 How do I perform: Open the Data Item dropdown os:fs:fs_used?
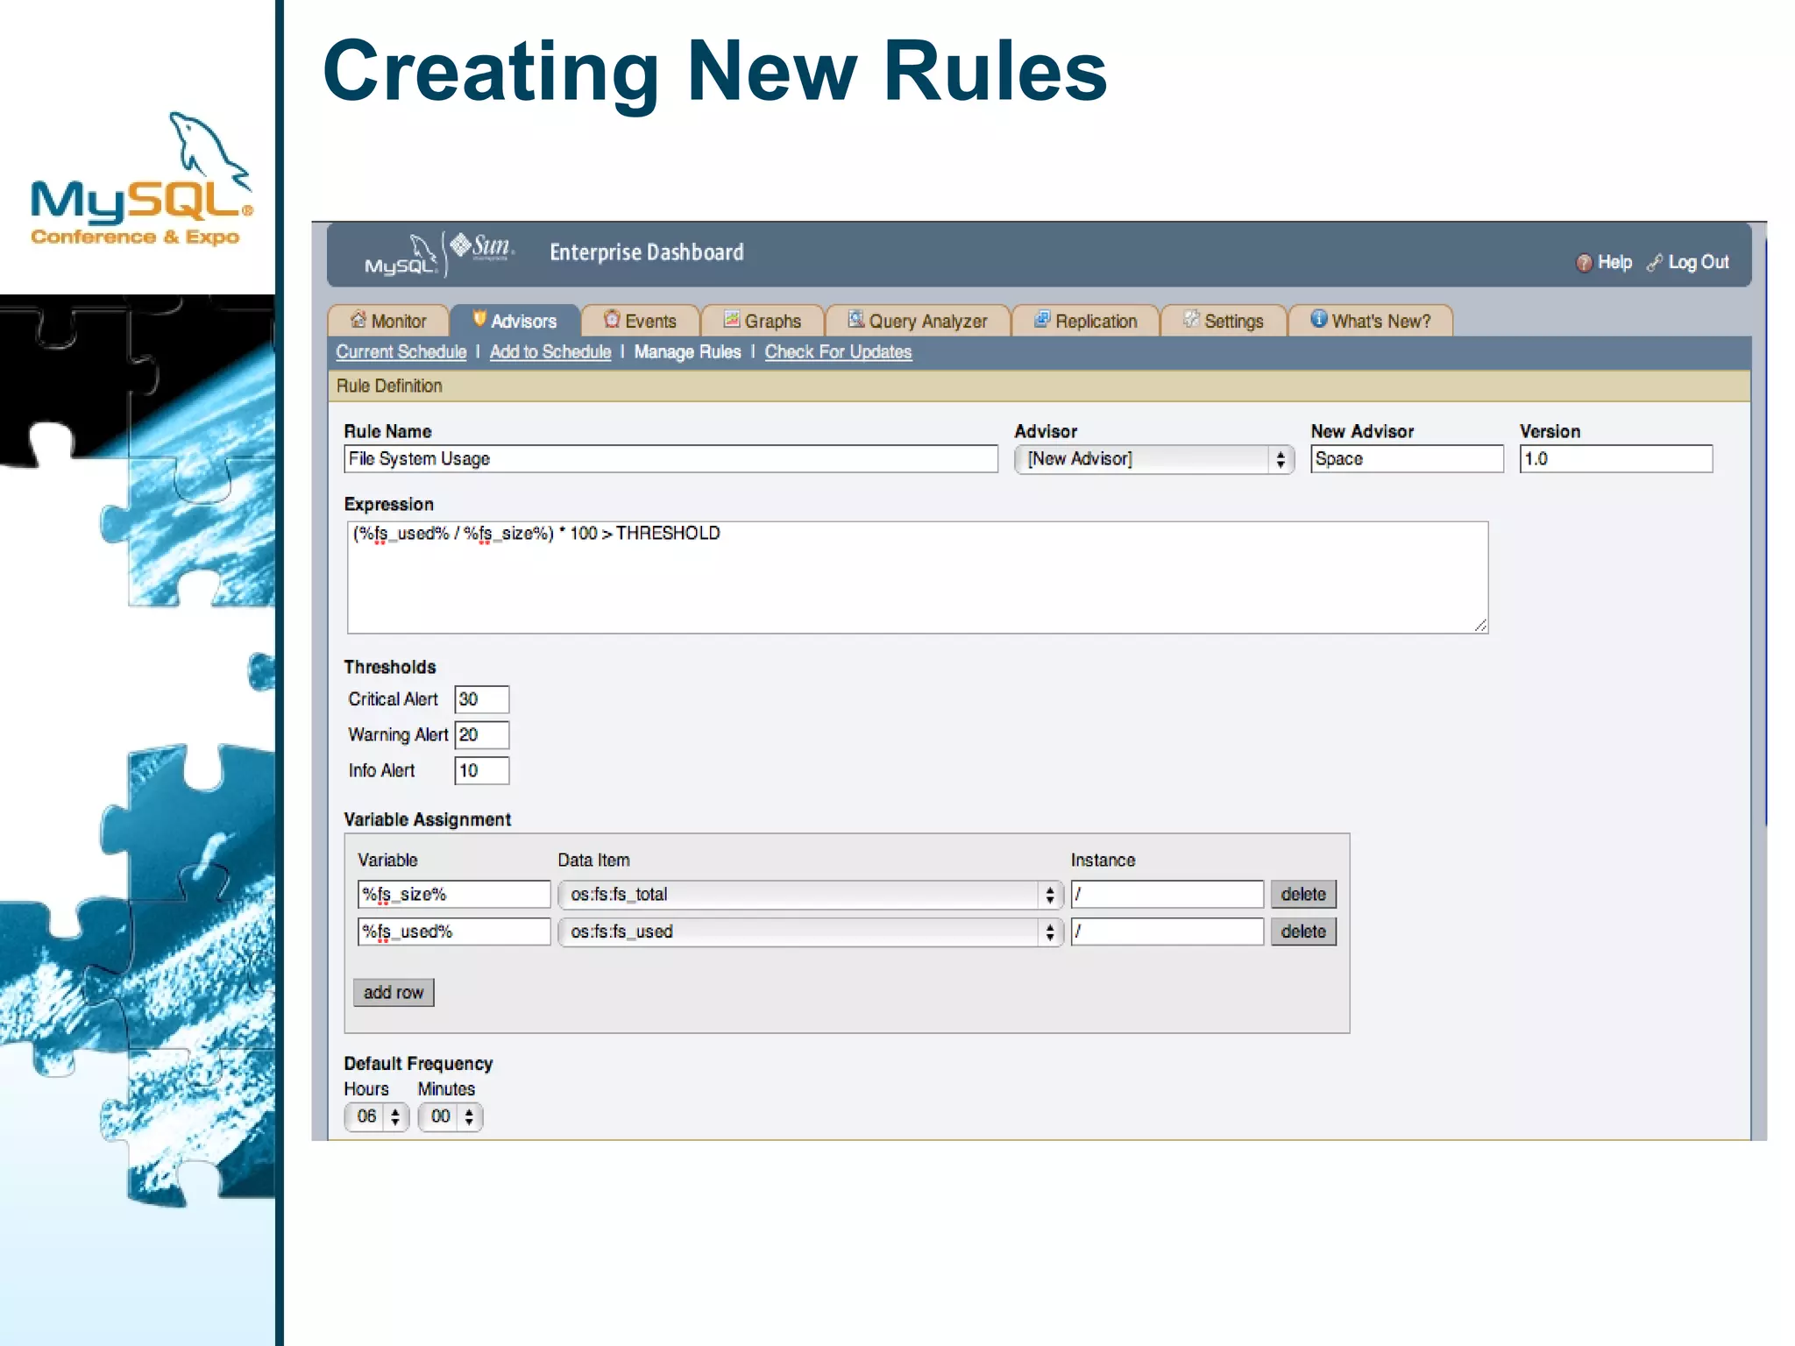[810, 932]
